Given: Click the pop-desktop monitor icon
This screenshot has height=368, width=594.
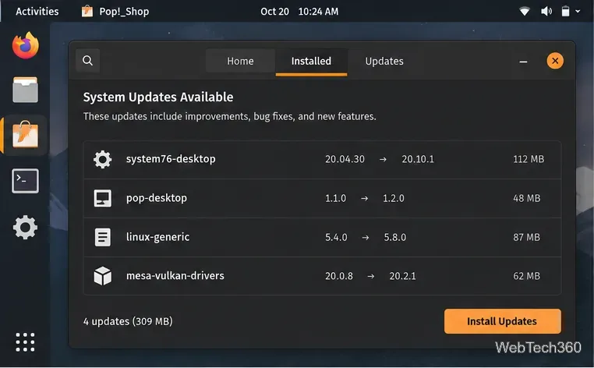Looking at the screenshot, I should point(103,198).
